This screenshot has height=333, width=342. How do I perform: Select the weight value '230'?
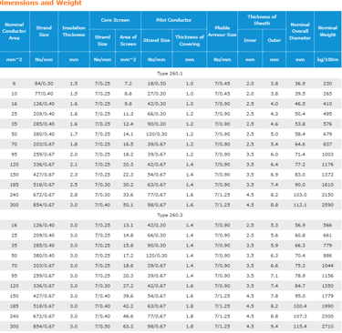click(327, 84)
